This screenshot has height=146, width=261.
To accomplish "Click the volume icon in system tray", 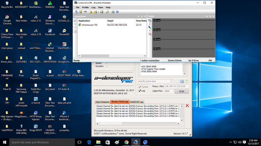I will [240, 142].
